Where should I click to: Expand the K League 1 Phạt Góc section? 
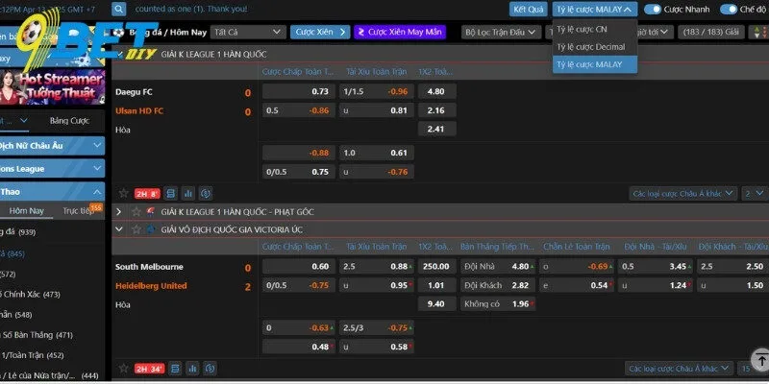click(118, 212)
